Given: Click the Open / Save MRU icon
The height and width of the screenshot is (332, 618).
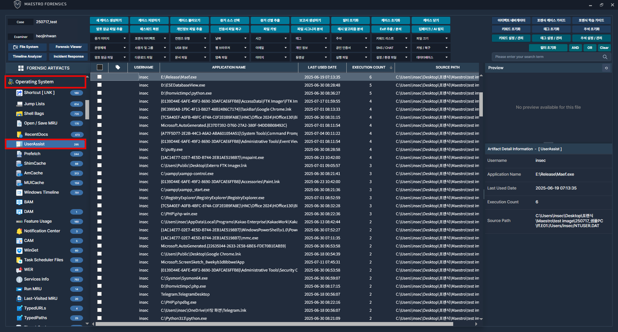Looking at the screenshot, I should pyautogui.click(x=19, y=123).
